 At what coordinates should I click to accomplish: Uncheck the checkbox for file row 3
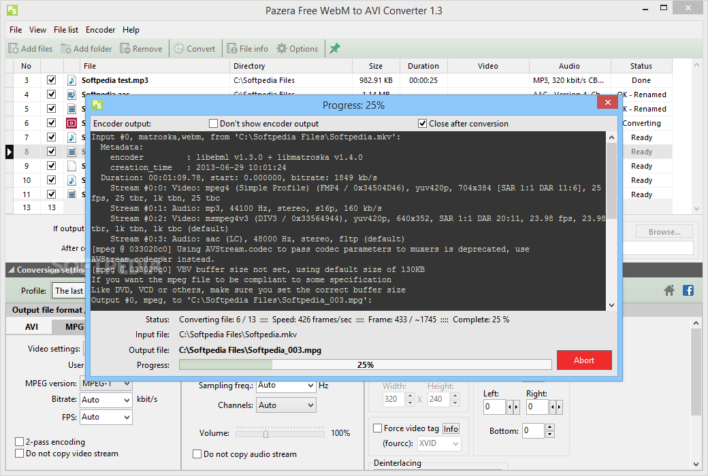52,80
